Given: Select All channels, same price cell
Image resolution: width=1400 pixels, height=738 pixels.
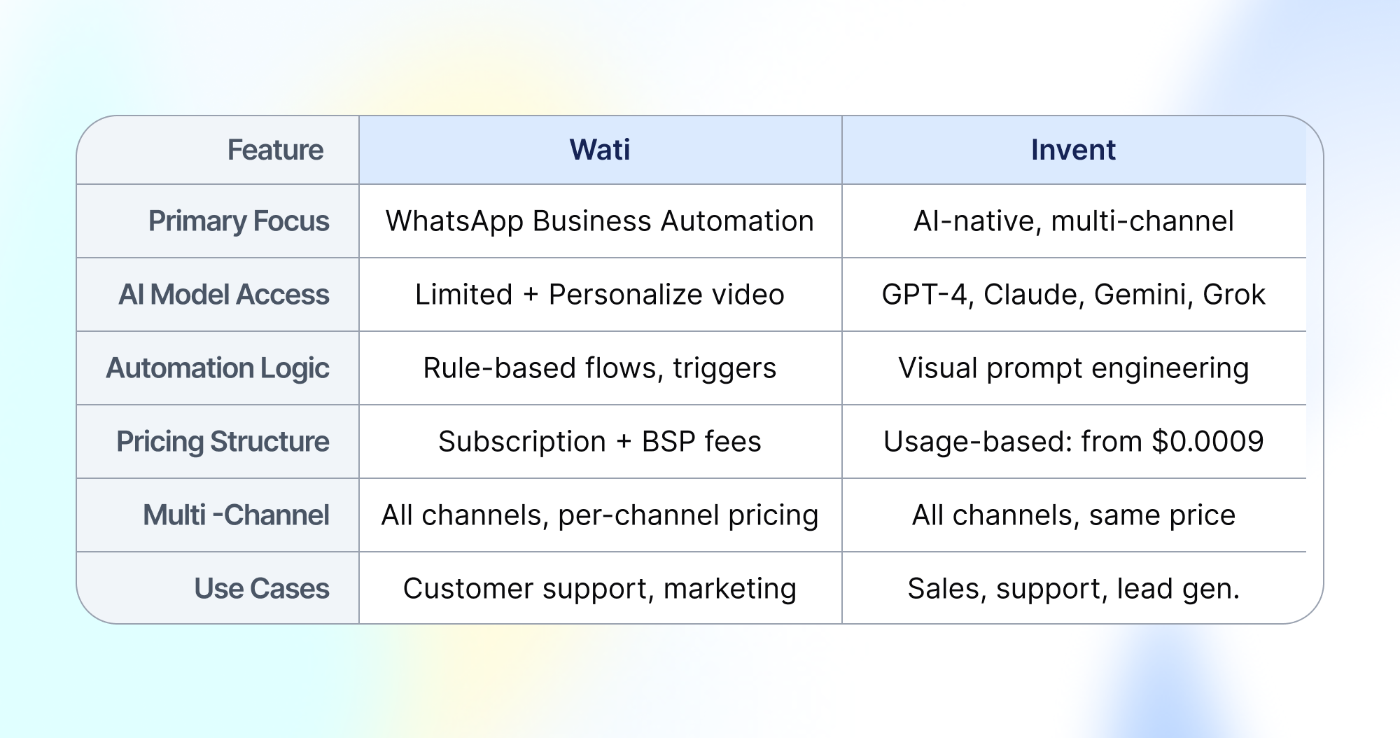Looking at the screenshot, I should point(1074,515).
